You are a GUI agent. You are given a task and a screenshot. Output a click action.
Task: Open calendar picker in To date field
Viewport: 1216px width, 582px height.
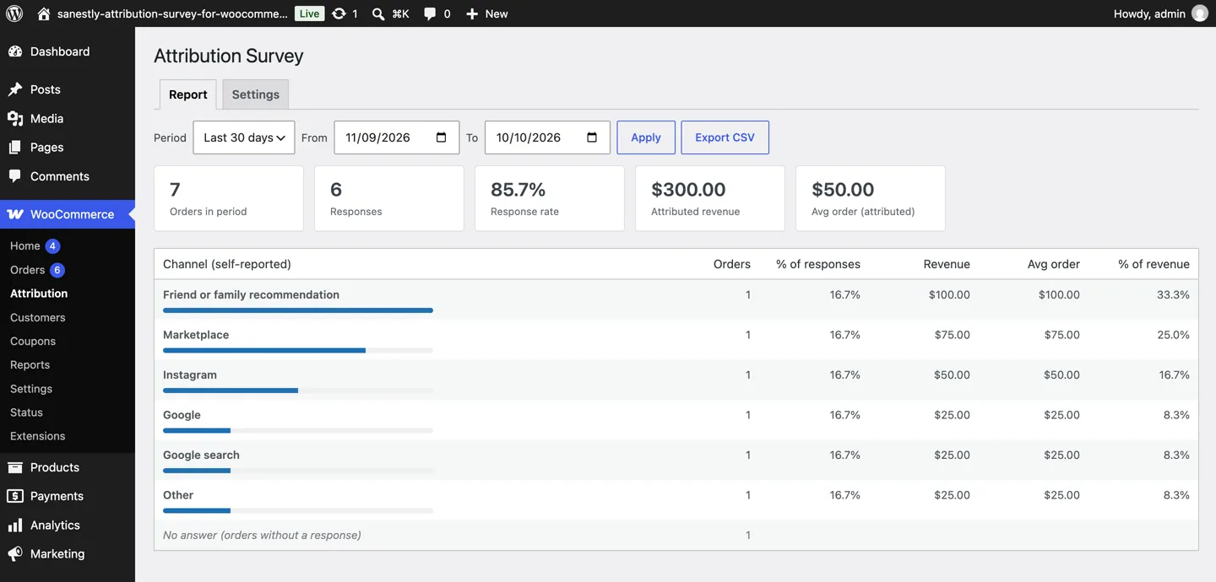tap(592, 137)
